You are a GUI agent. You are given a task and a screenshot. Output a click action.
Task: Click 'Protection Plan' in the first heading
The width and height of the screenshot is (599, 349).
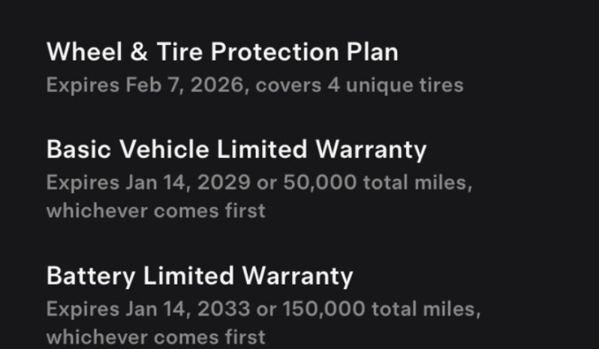305,52
